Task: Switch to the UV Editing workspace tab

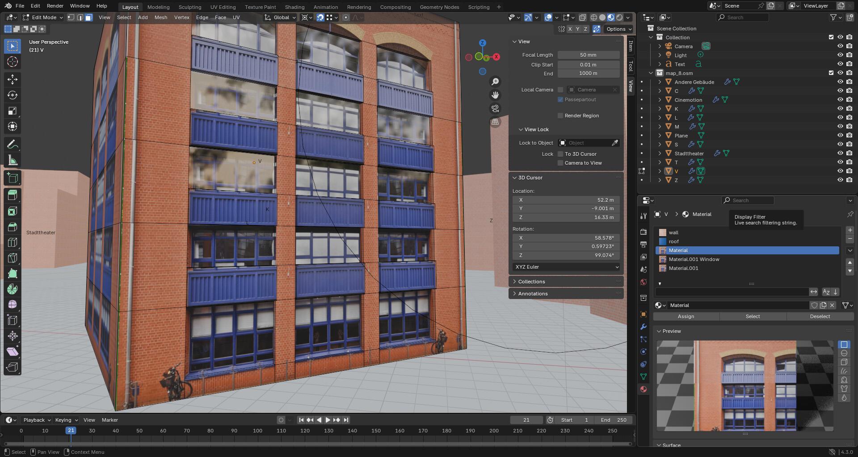Action: pyautogui.click(x=223, y=7)
